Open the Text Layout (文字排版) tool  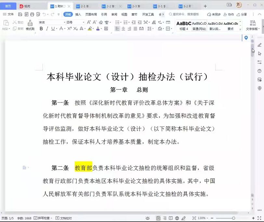[253, 25]
